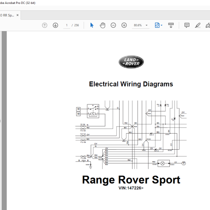Click the 80.6% zoom value field
The image size is (210, 210).
click(x=138, y=25)
